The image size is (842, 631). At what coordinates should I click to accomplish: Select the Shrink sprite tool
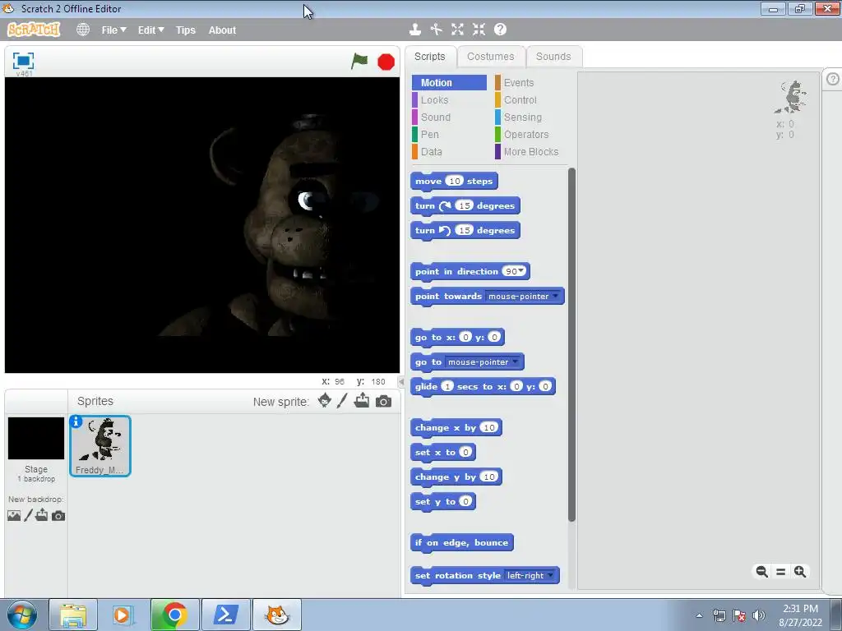(479, 30)
